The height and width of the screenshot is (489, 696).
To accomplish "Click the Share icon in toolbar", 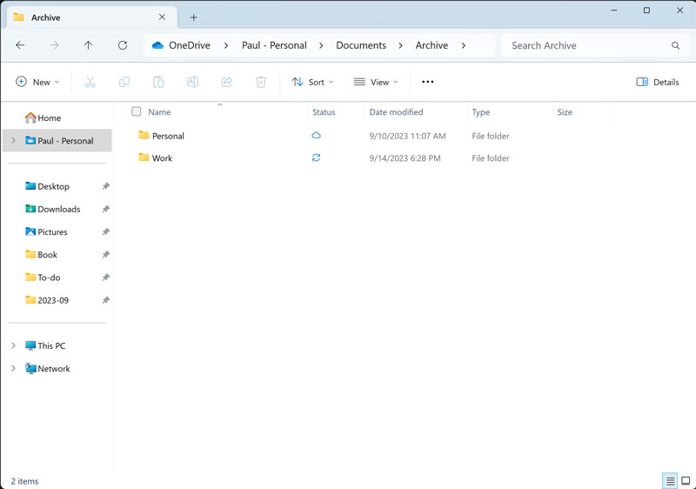I will coord(226,82).
